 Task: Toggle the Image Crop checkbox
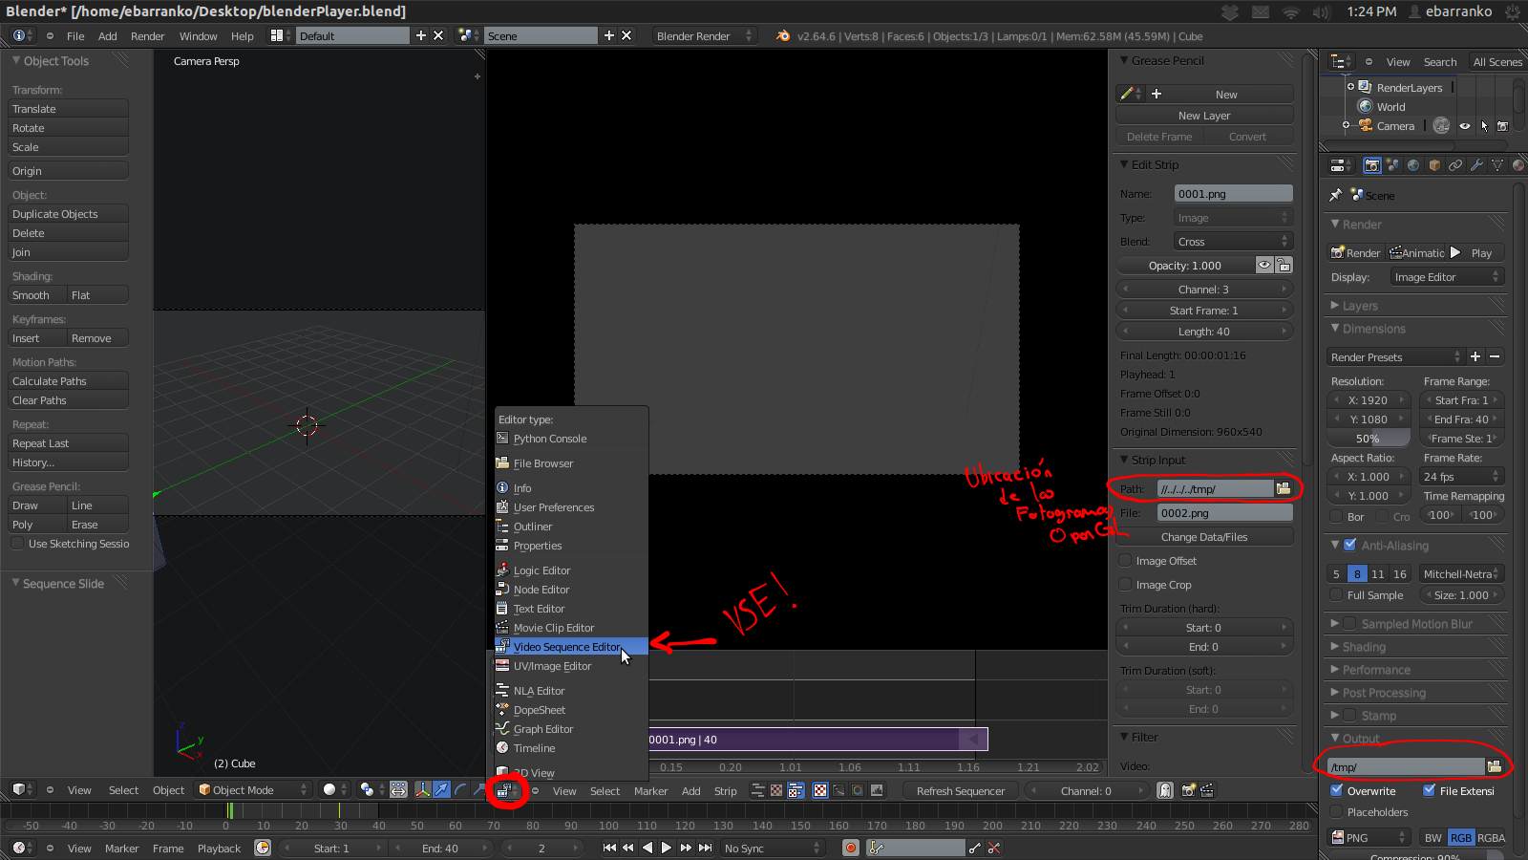(1126, 585)
